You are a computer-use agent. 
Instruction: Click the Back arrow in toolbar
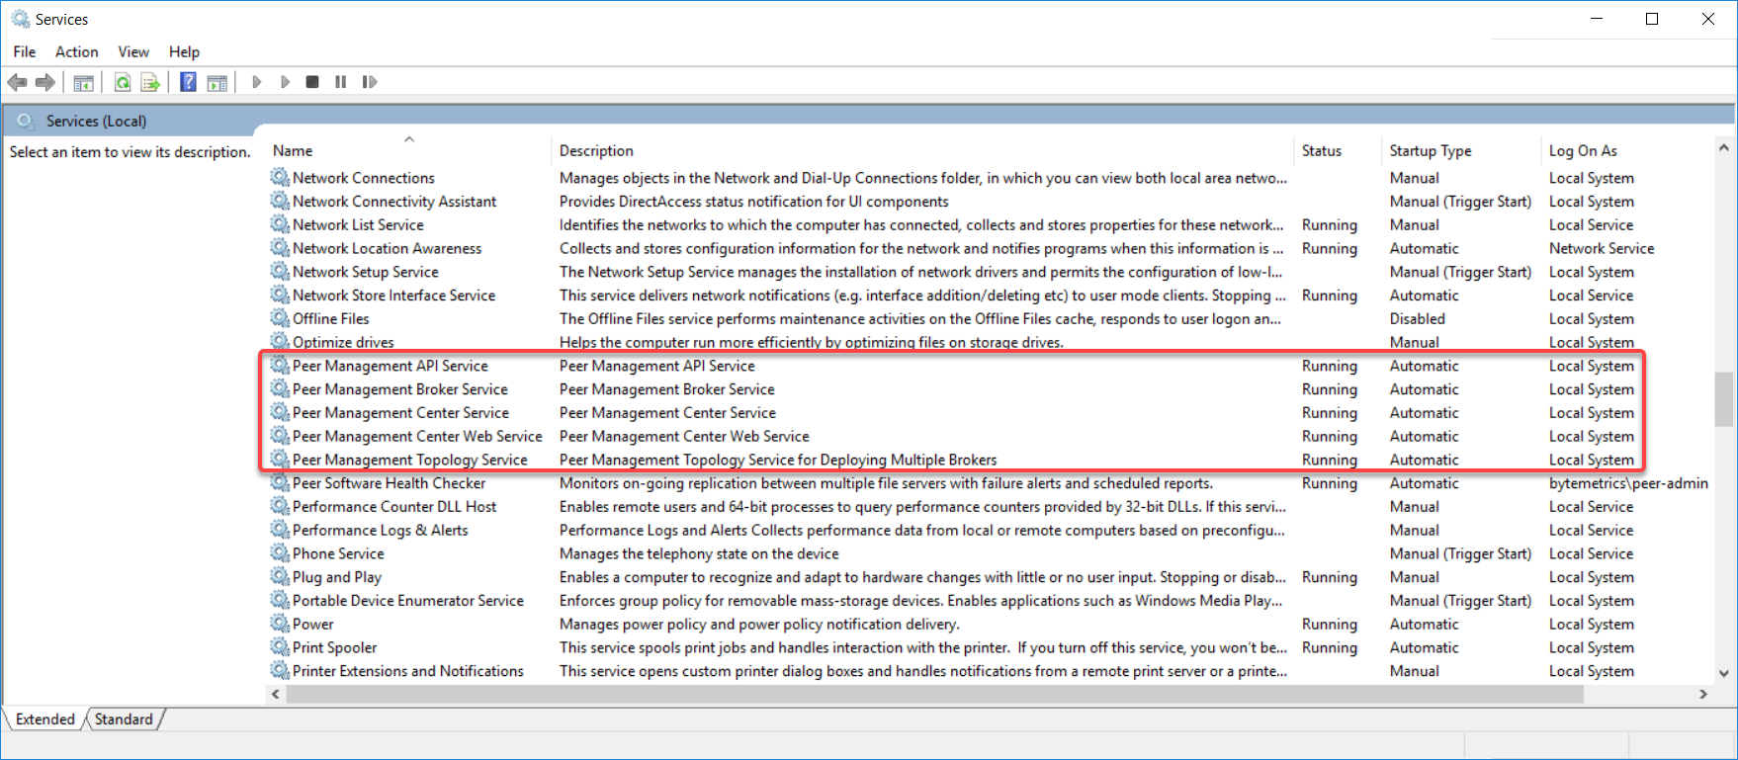click(17, 82)
